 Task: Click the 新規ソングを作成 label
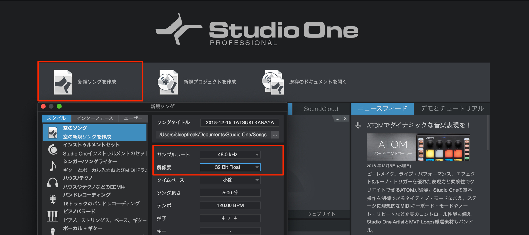[x=97, y=82]
